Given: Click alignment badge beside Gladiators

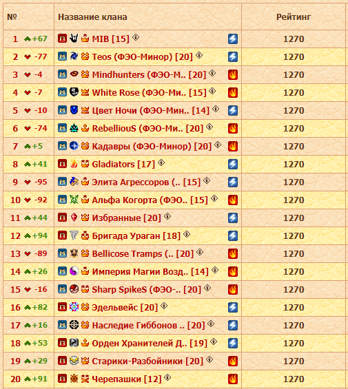Looking at the screenshot, I should tap(62, 164).
